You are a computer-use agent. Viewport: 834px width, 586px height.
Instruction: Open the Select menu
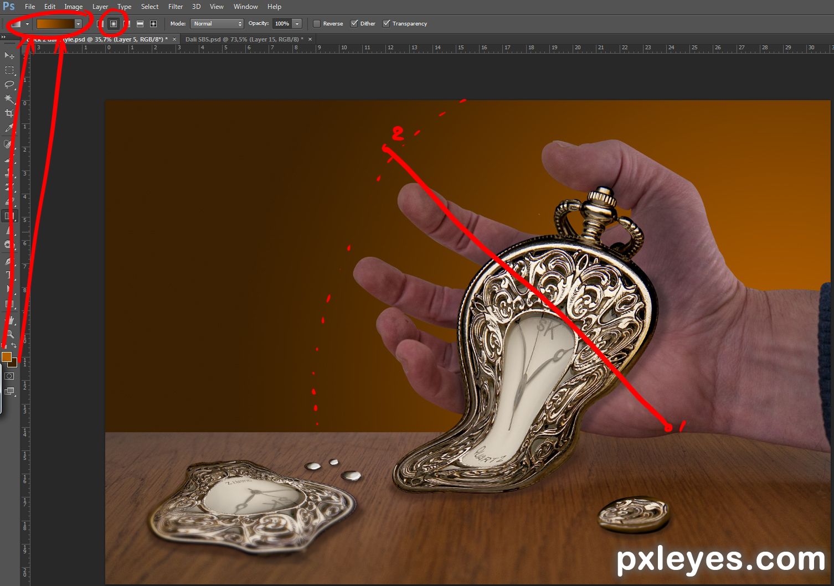pyautogui.click(x=150, y=7)
